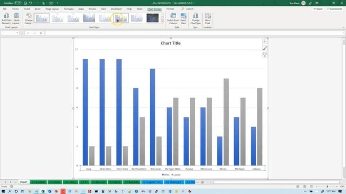
Task: Toggle the AutoSave switch
Action: tap(18, 3)
